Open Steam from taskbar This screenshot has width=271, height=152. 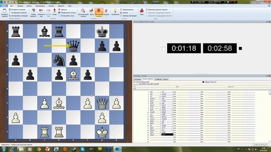click(x=74, y=149)
